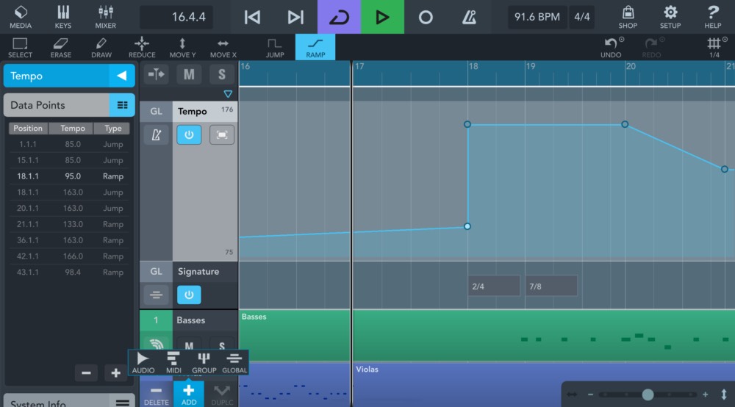
Task: Select the tempo point at bar 20
Action: (625, 124)
